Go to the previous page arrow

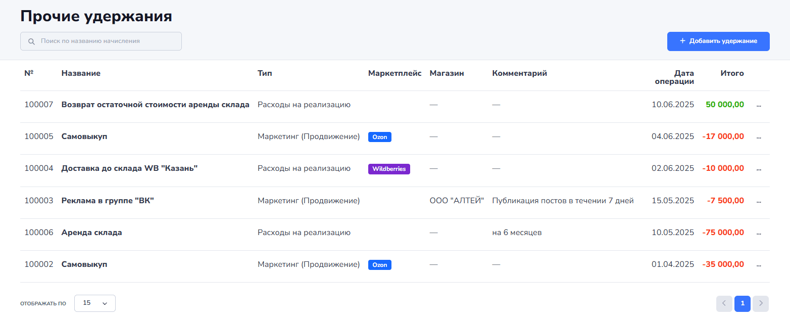pyautogui.click(x=724, y=303)
